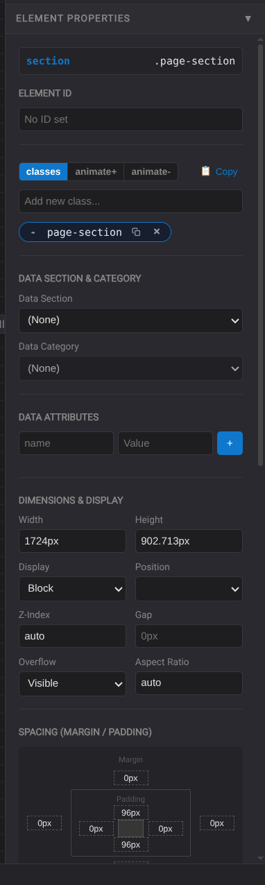Click the data attribute Value field
The height and width of the screenshot is (885, 265).
click(165, 443)
